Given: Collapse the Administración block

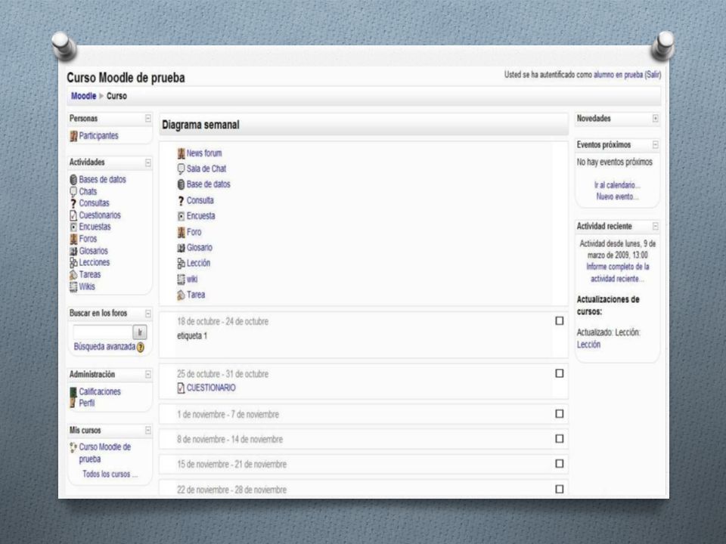Looking at the screenshot, I should tap(148, 374).
